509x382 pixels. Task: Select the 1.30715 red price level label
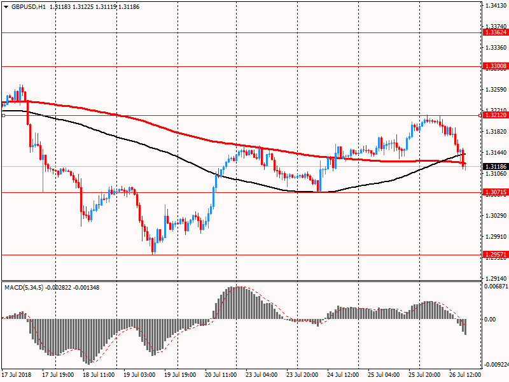coord(496,192)
